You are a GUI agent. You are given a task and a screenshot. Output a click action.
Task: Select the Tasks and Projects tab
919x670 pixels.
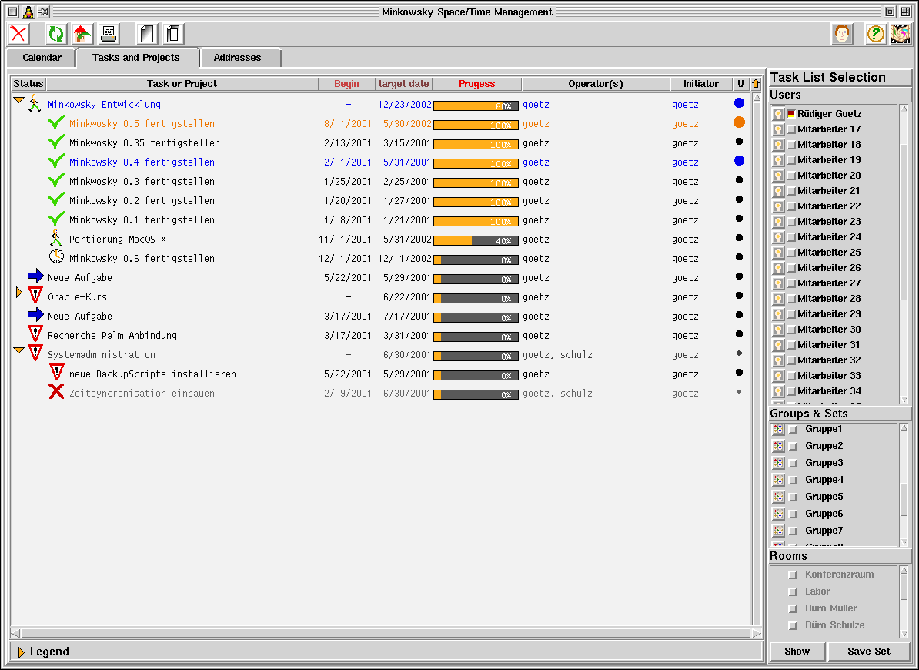click(x=136, y=58)
